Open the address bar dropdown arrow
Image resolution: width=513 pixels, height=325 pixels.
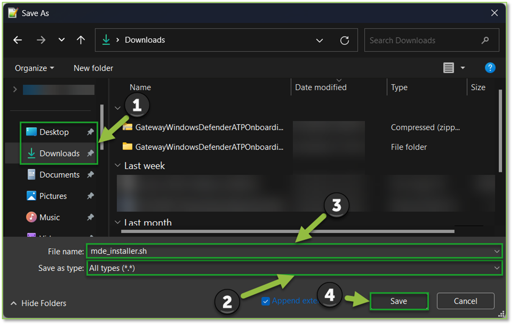(320, 40)
